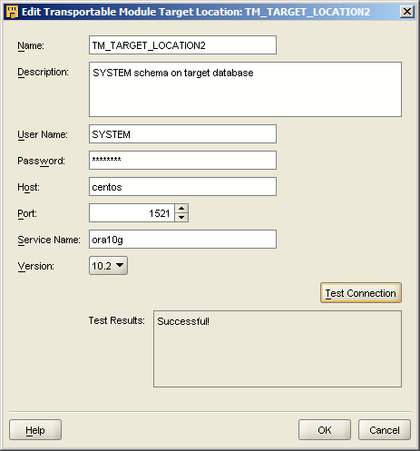Focus the Host field containing centos
This screenshot has height=451, width=420.
coord(182,187)
